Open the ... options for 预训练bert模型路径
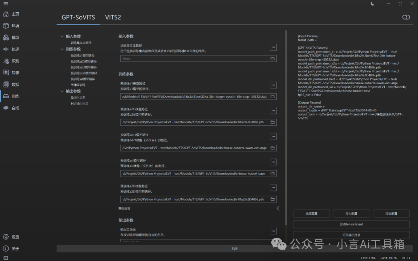 [273, 136]
